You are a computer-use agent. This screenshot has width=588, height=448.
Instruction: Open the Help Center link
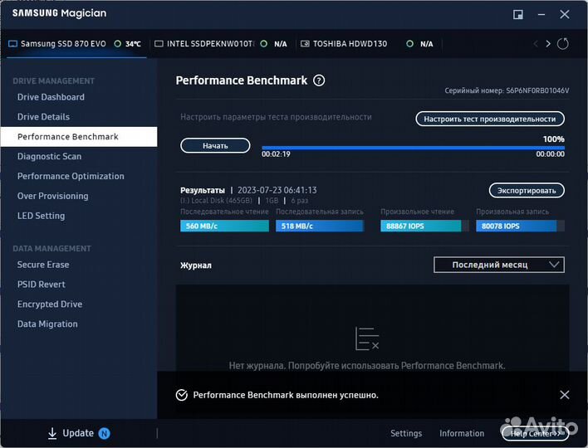[535, 433]
